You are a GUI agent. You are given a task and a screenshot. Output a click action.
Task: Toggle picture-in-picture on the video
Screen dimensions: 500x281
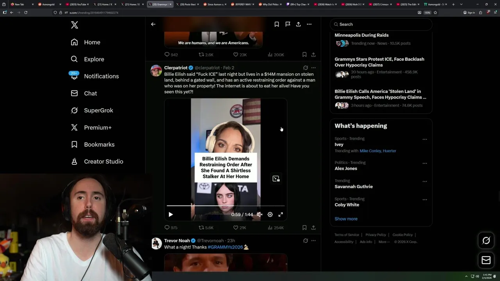coord(276,179)
